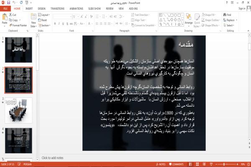Undo the last action
The width and height of the screenshot is (251, 167).
(14, 3)
